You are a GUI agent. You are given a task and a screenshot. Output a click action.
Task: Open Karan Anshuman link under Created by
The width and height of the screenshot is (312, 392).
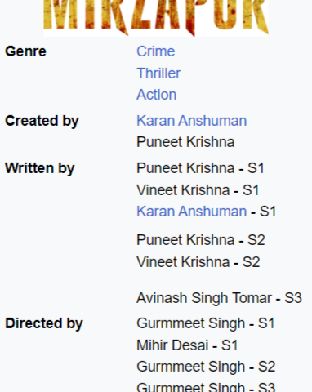point(192,121)
